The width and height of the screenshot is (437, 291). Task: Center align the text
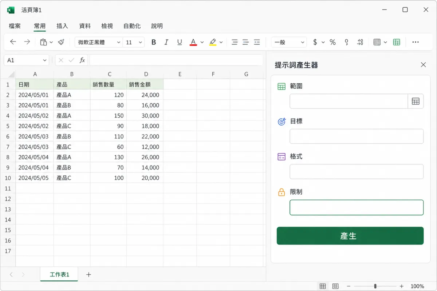point(246,42)
